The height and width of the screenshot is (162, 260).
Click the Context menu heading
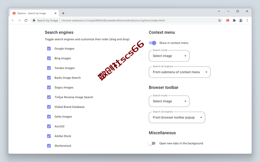tap(162, 32)
